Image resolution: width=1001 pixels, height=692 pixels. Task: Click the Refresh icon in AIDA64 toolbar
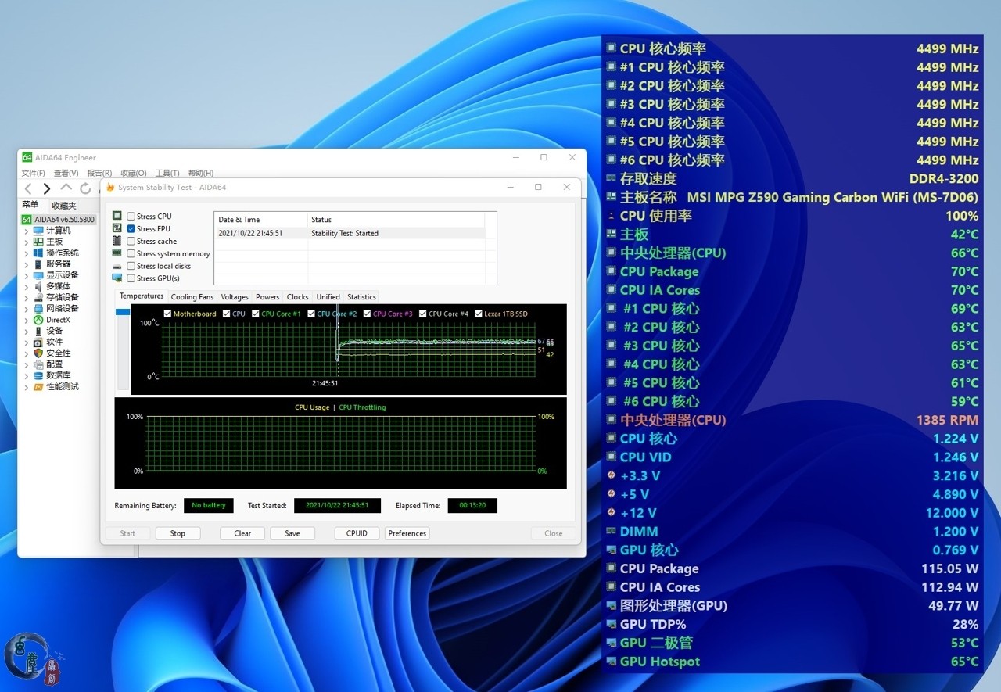click(x=85, y=188)
